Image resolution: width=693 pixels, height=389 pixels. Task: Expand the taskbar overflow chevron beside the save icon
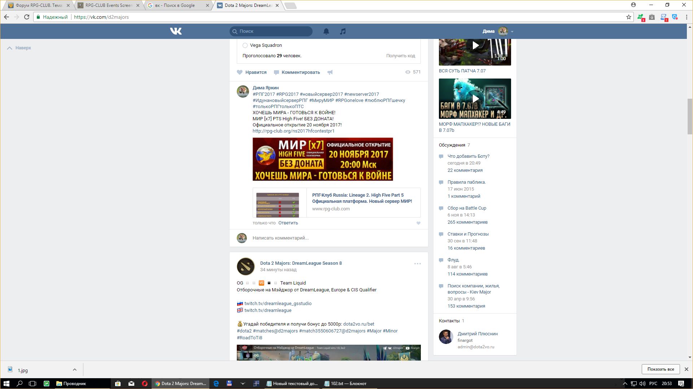pos(243,384)
